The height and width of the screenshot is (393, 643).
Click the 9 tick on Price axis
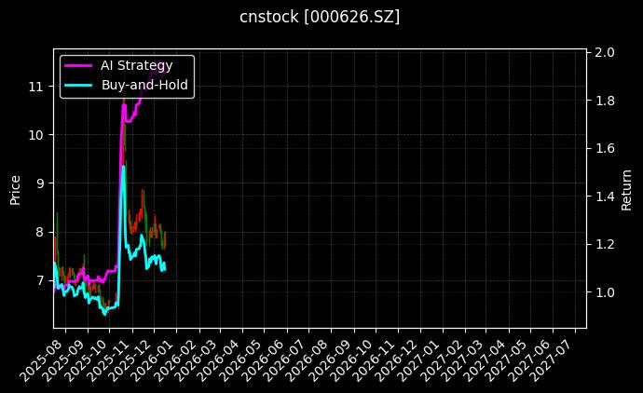[40, 183]
